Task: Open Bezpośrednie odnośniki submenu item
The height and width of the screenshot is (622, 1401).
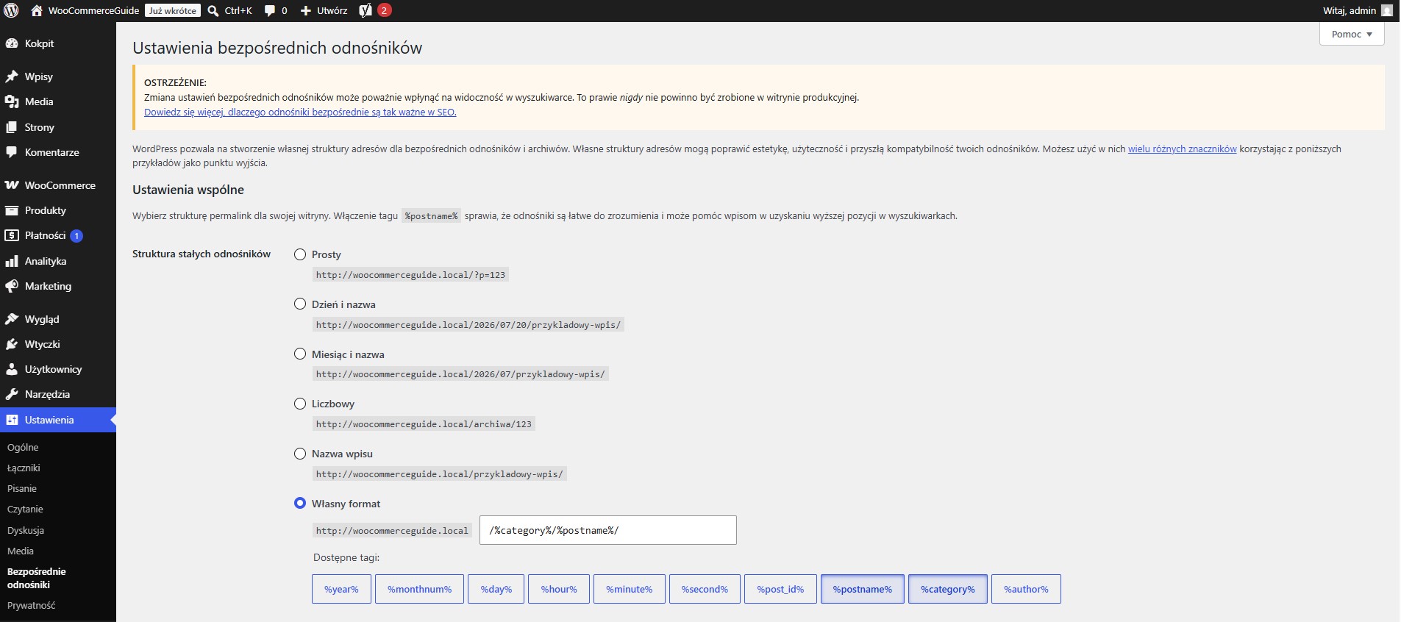Action: tap(37, 578)
